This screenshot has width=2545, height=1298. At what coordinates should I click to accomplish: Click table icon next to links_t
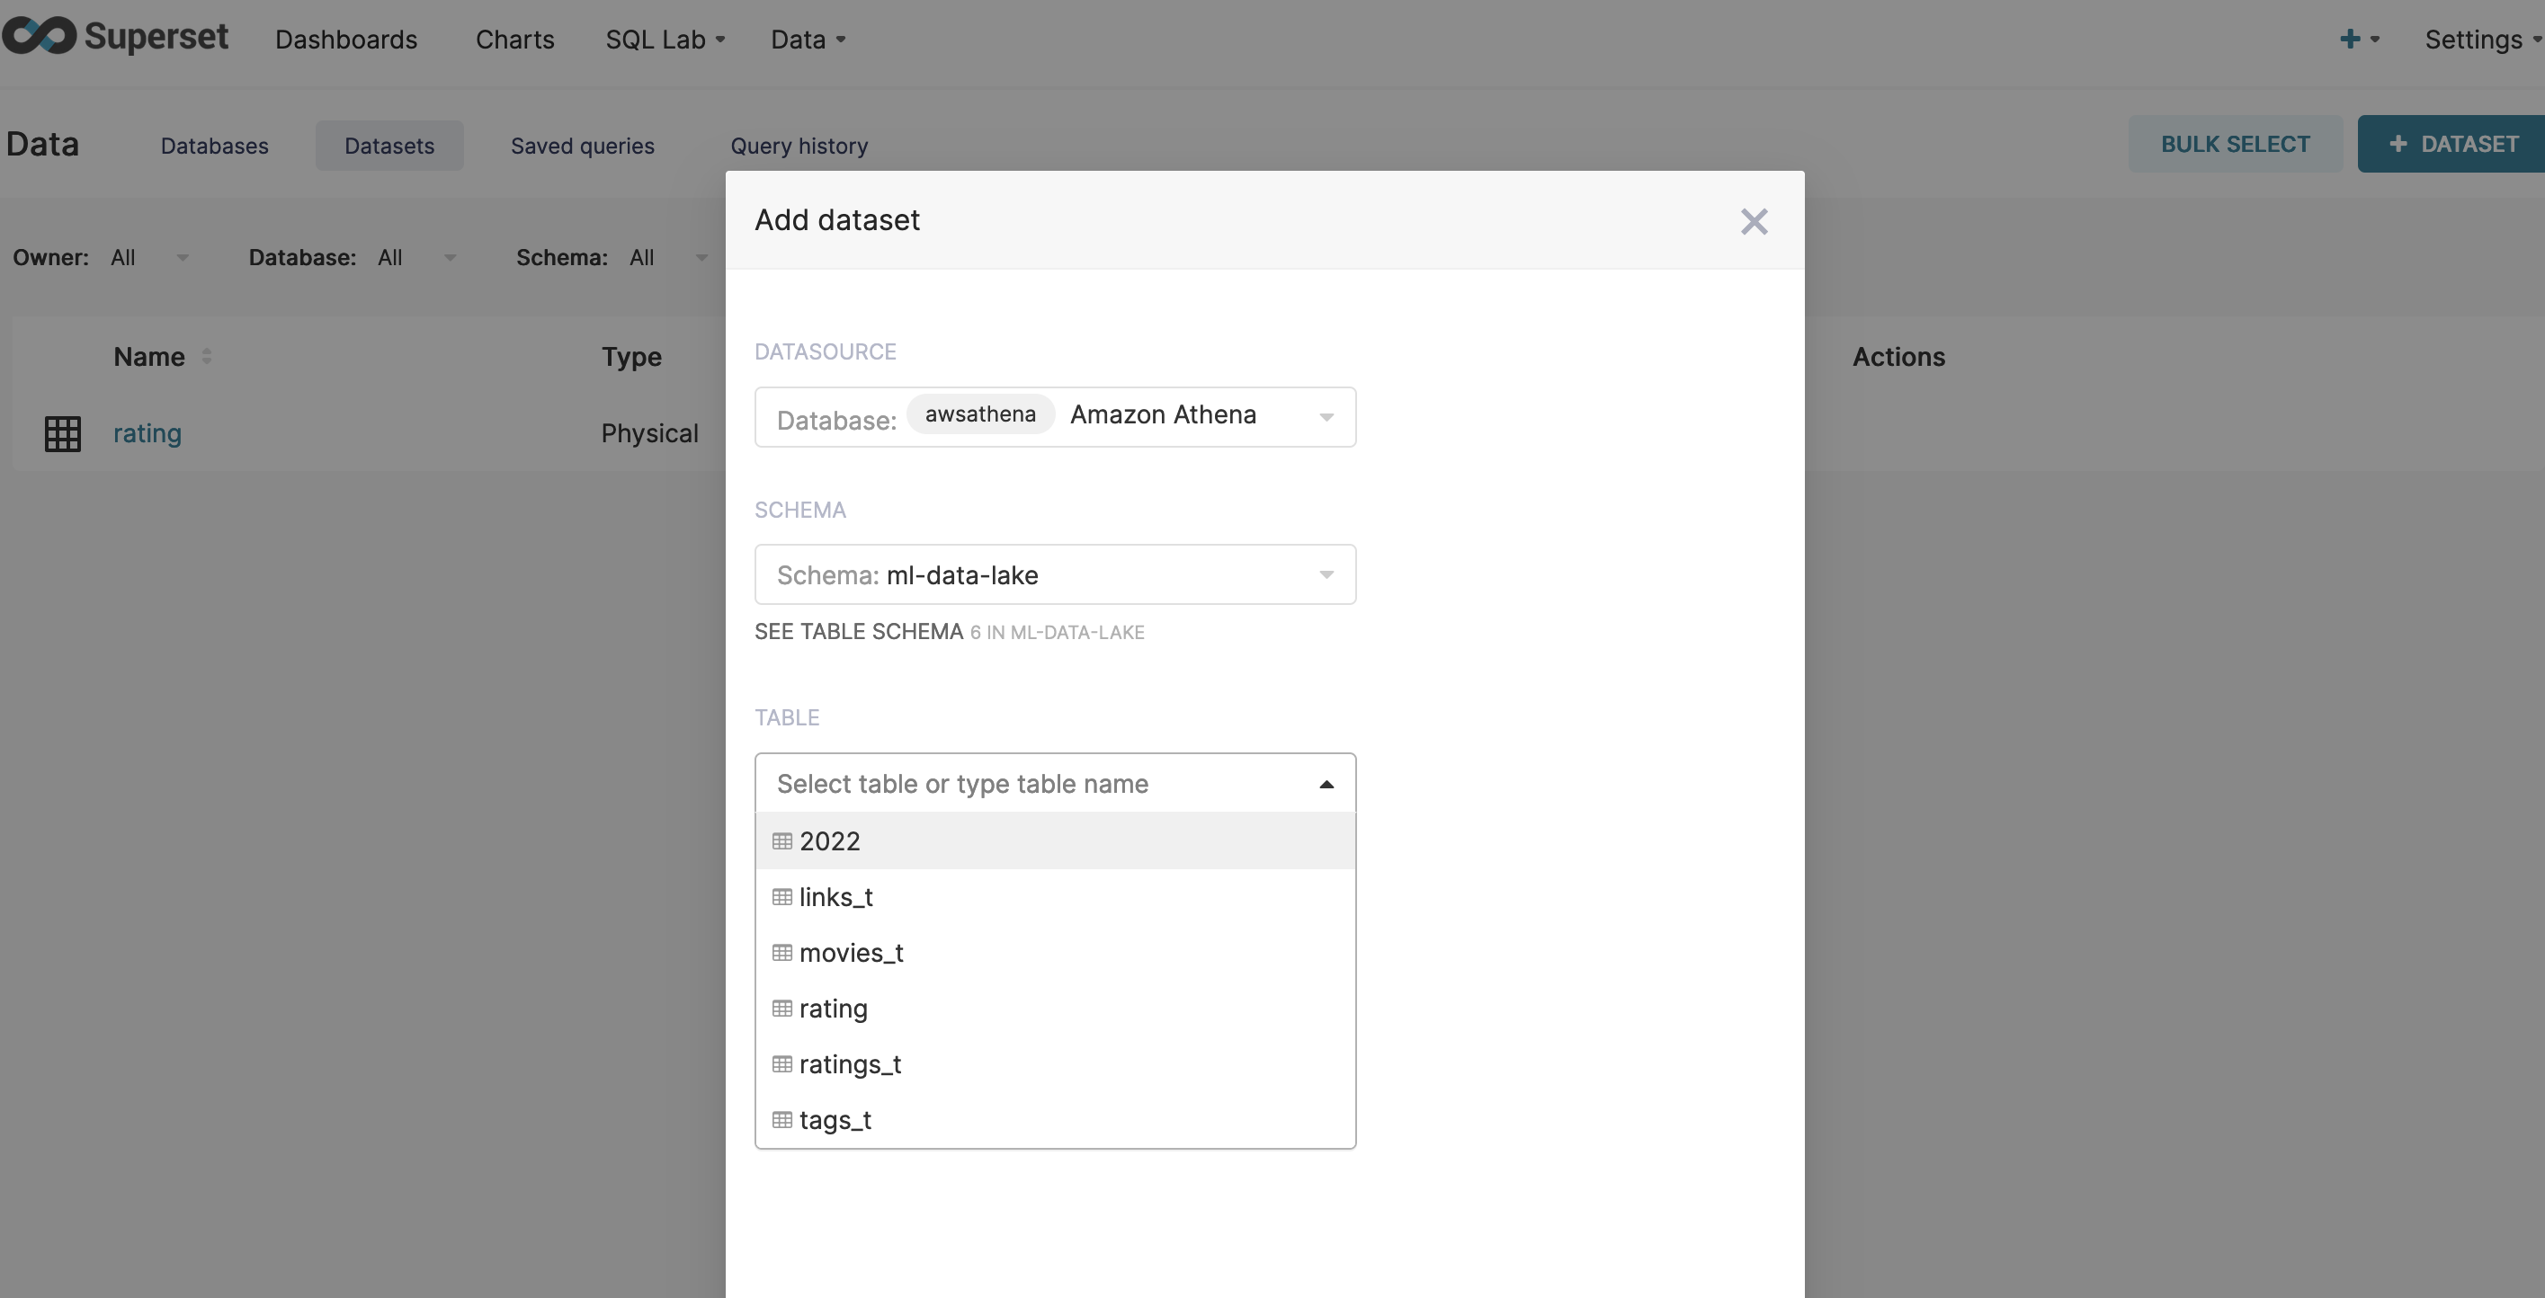pyautogui.click(x=781, y=897)
